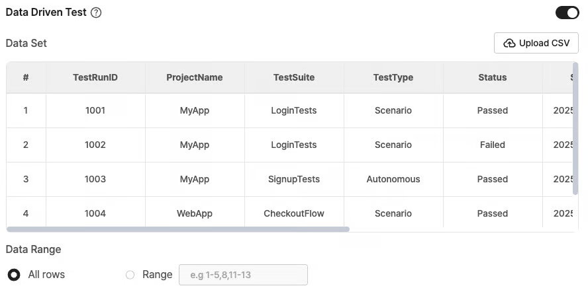Click the cloud upload icon
588x290 pixels.
coord(509,44)
